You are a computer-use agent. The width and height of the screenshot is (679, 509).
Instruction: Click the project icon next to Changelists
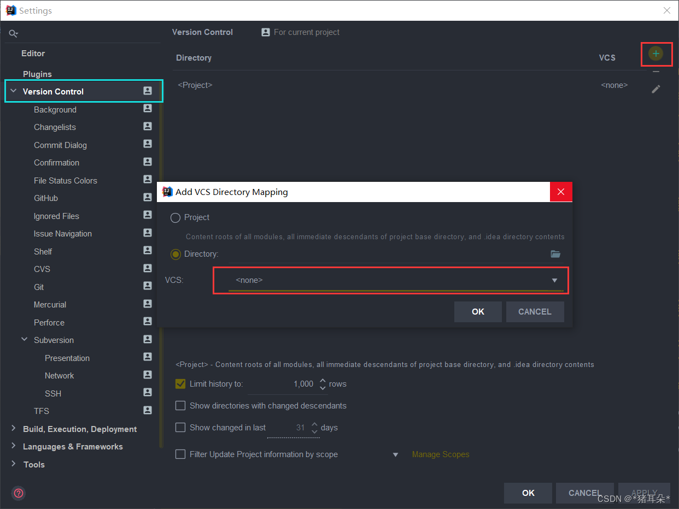148,126
